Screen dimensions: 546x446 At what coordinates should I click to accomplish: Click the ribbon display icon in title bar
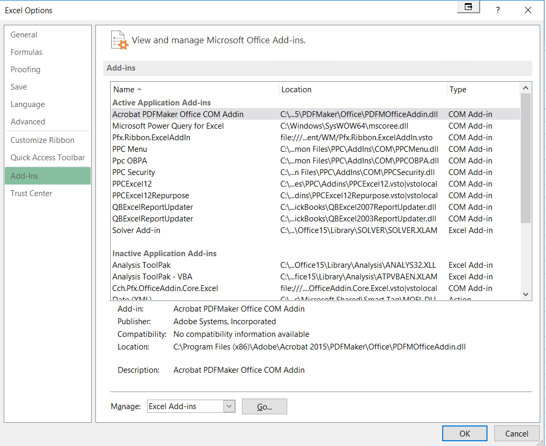click(468, 7)
